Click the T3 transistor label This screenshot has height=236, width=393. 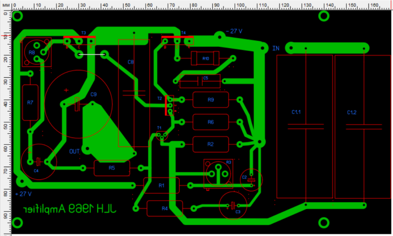click(84, 33)
